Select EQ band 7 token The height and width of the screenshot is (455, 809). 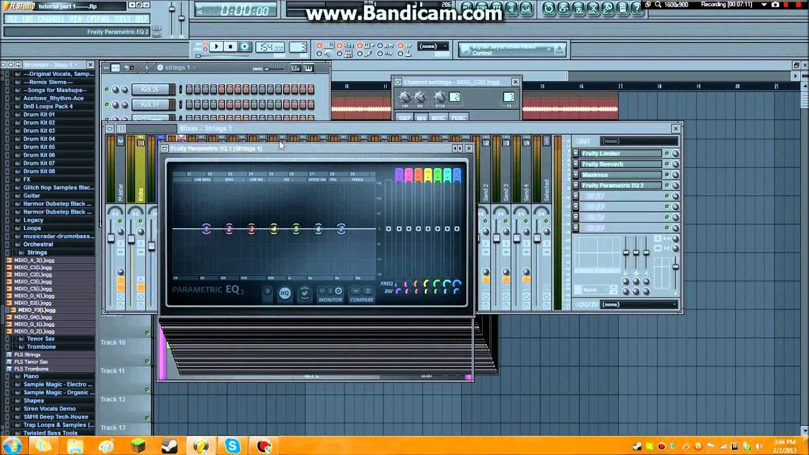tap(341, 229)
